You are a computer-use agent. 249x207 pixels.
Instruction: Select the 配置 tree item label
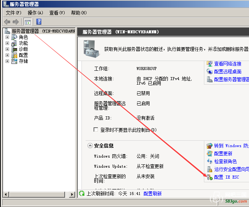click(x=23, y=55)
